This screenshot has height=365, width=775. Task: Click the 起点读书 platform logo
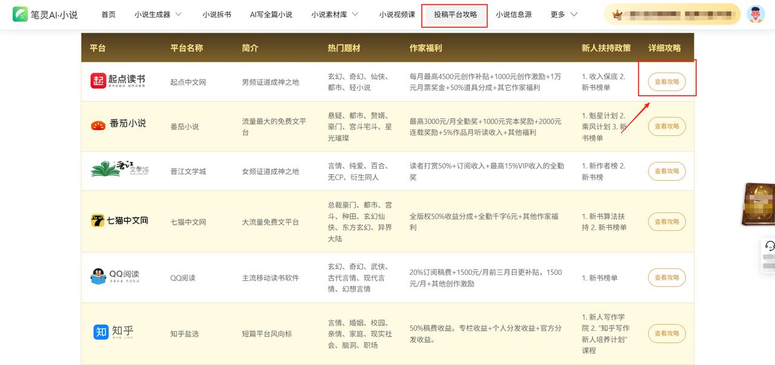coord(118,81)
